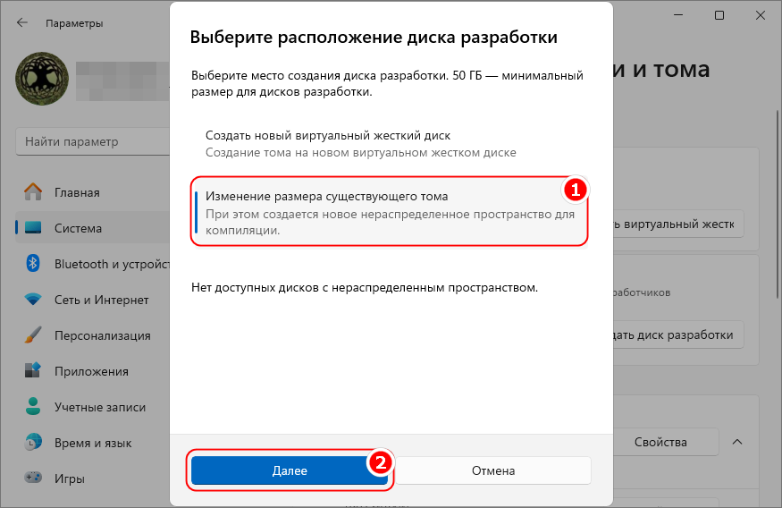Click the Найти параметр search field
The width and height of the screenshot is (782, 508).
(93, 141)
